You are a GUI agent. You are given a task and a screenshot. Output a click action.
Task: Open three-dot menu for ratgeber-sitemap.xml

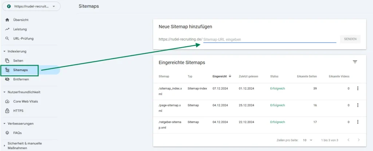[x=358, y=122]
